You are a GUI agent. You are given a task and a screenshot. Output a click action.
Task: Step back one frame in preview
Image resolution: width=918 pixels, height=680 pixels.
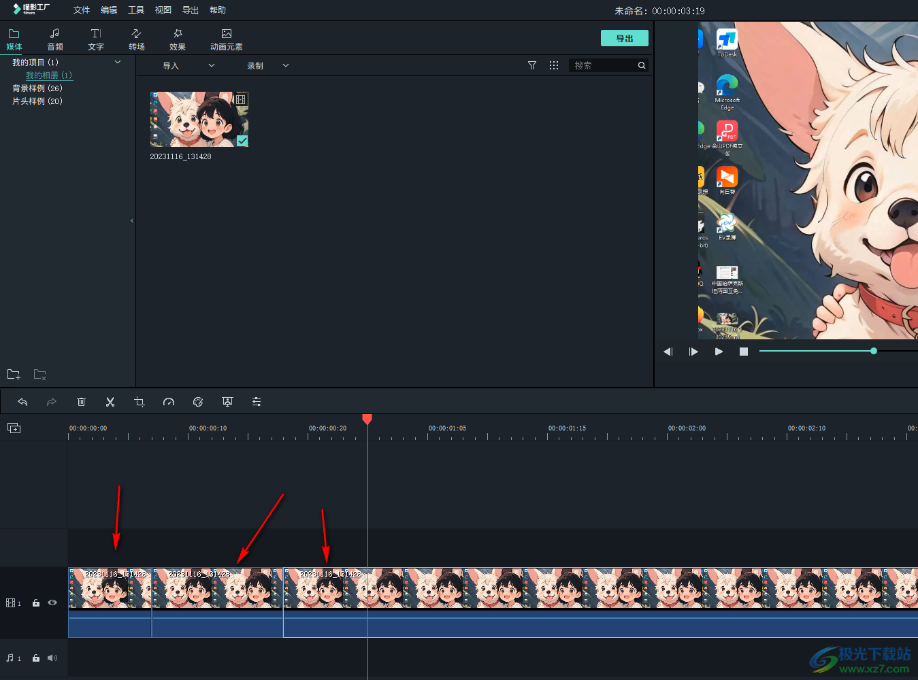pyautogui.click(x=668, y=352)
